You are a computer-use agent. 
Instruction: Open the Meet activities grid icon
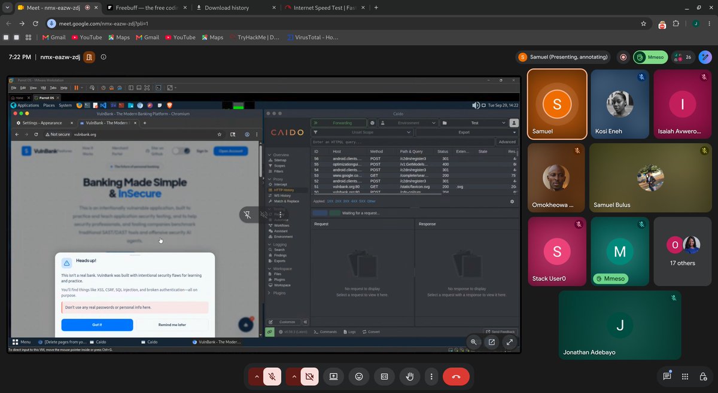pos(685,376)
